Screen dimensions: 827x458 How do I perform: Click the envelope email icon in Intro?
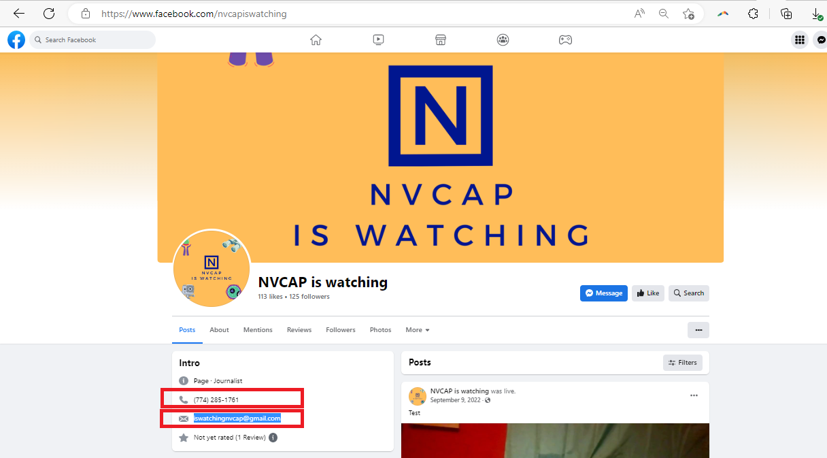tap(184, 419)
